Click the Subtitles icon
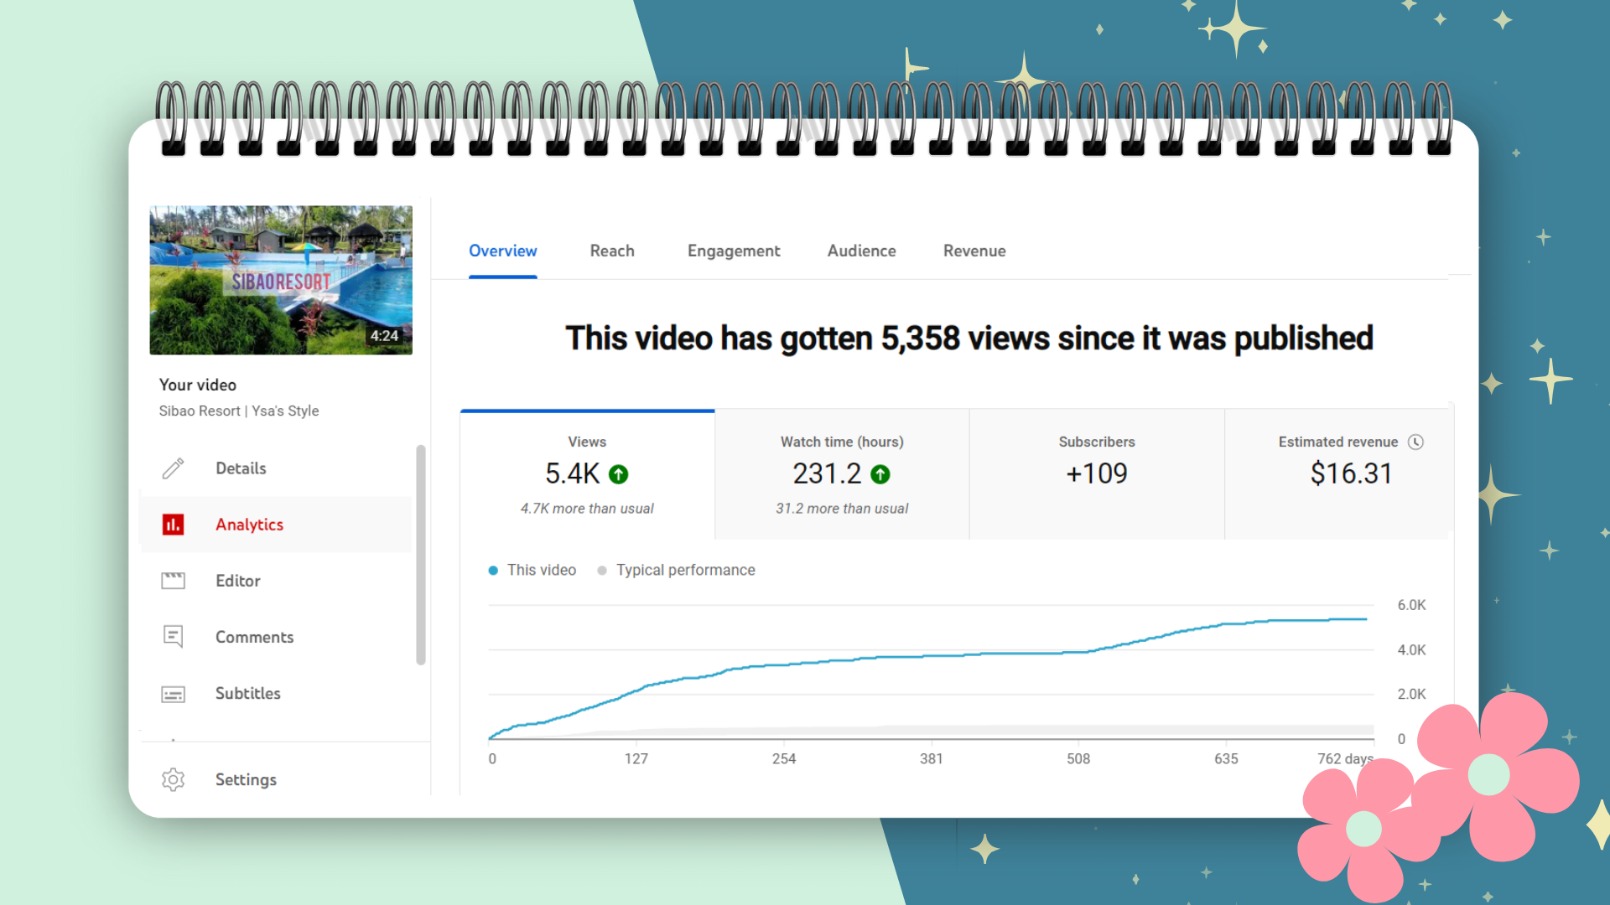The image size is (1610, 905). pos(173,694)
